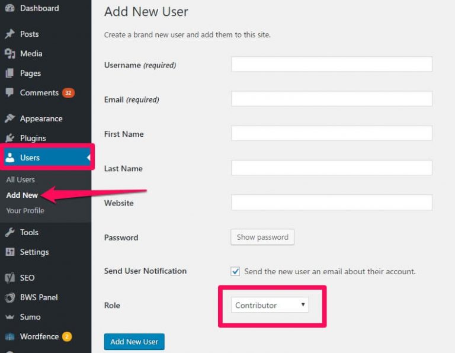Click the Posts pushpin icon
The image size is (455, 353).
click(9, 34)
